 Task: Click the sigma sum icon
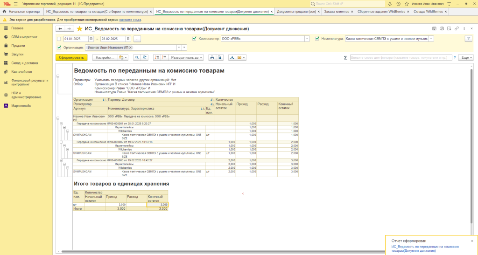tap(345, 57)
